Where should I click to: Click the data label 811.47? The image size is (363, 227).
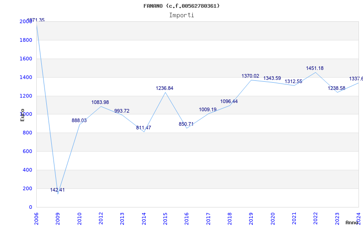click(143, 128)
